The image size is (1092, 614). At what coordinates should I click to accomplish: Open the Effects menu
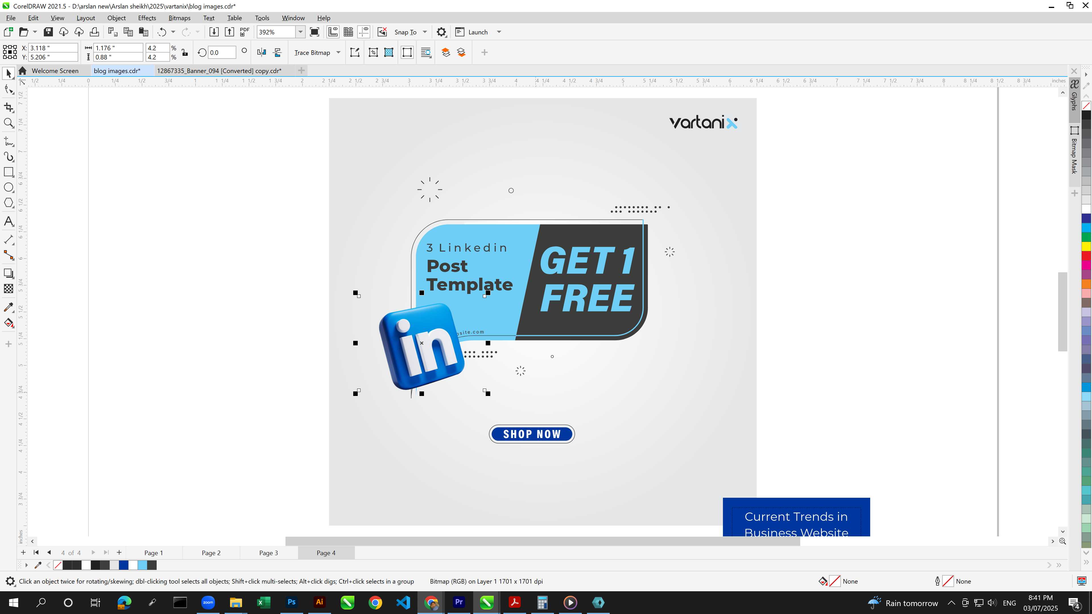147,18
